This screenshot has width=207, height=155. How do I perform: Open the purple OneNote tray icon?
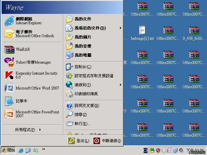tap(169, 150)
